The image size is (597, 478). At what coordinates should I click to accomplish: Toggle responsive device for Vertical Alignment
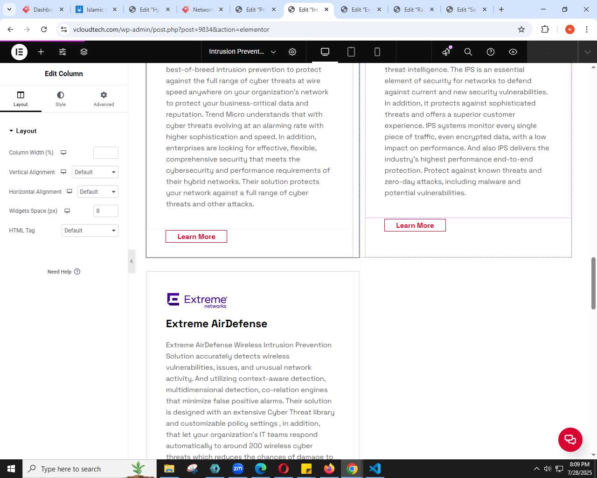(x=63, y=172)
